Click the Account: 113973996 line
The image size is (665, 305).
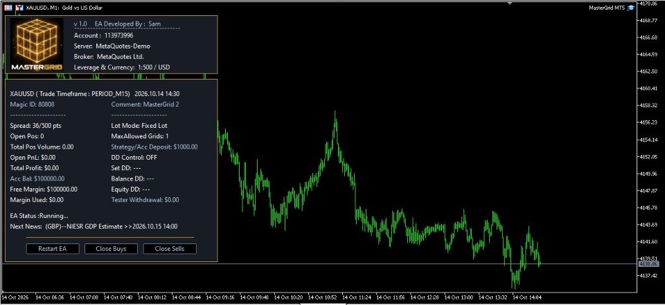(103, 35)
